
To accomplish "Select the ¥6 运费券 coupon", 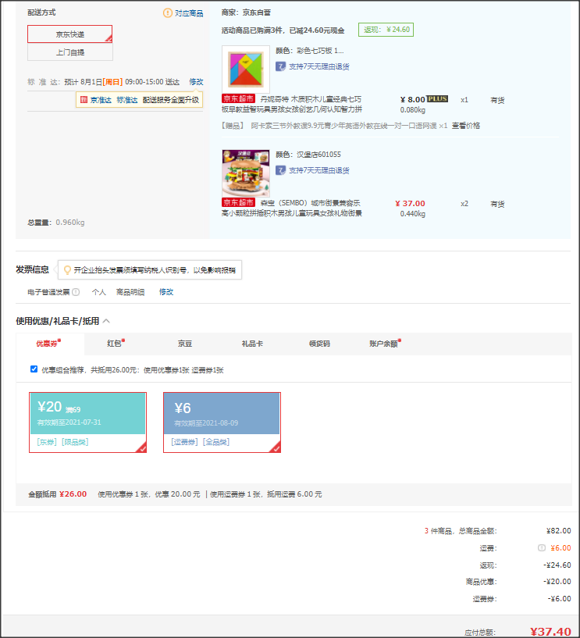I will (222, 422).
